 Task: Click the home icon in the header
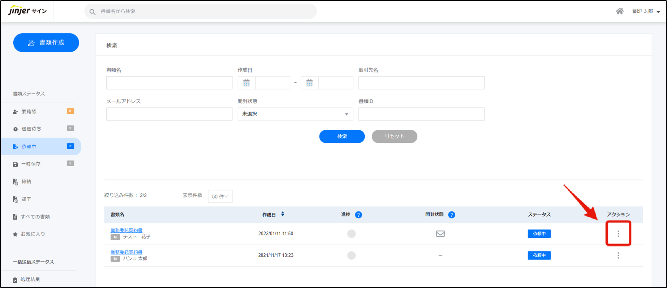(619, 11)
